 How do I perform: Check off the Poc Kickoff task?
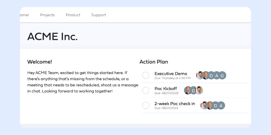click(146, 90)
